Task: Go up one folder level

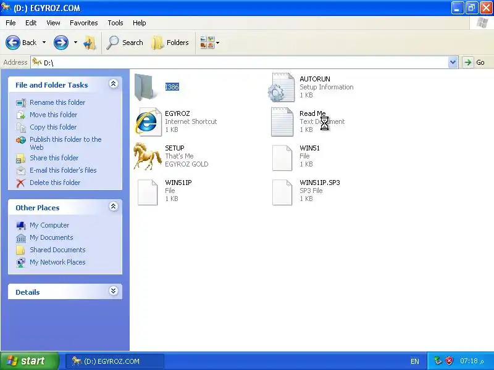Action: tap(90, 43)
